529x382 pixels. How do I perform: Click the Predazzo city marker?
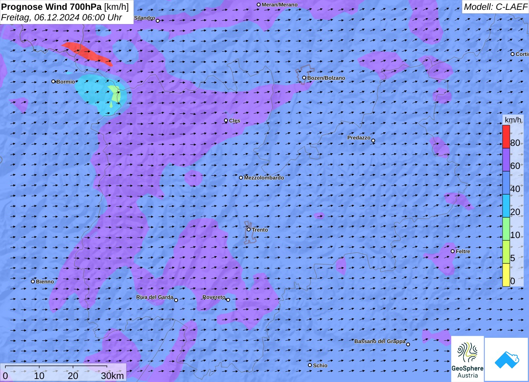click(x=373, y=141)
